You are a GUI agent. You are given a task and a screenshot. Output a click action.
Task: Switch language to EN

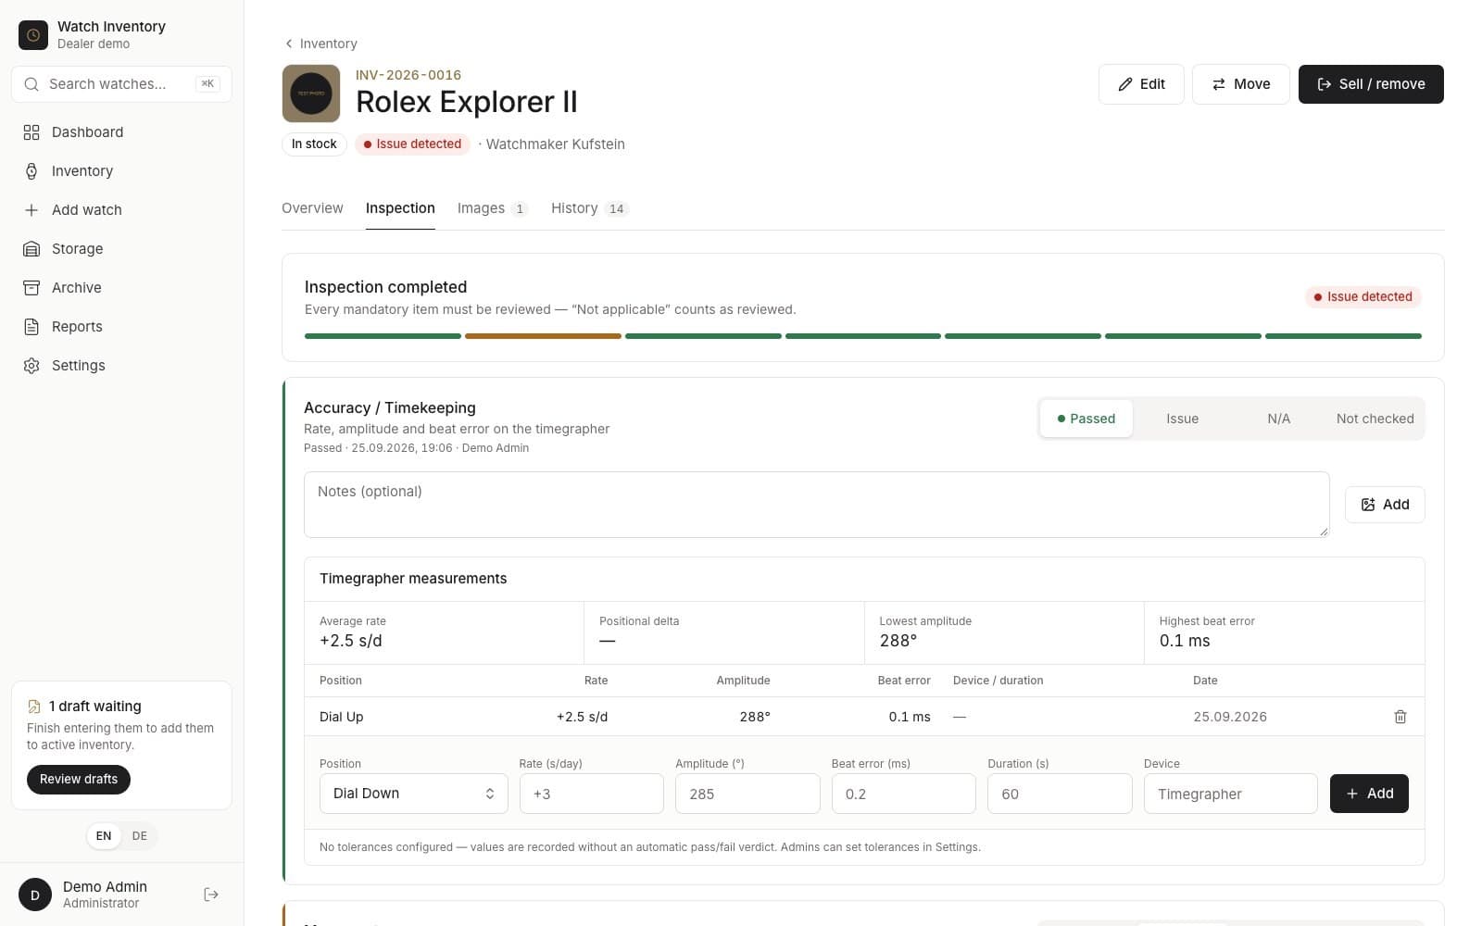104,836
